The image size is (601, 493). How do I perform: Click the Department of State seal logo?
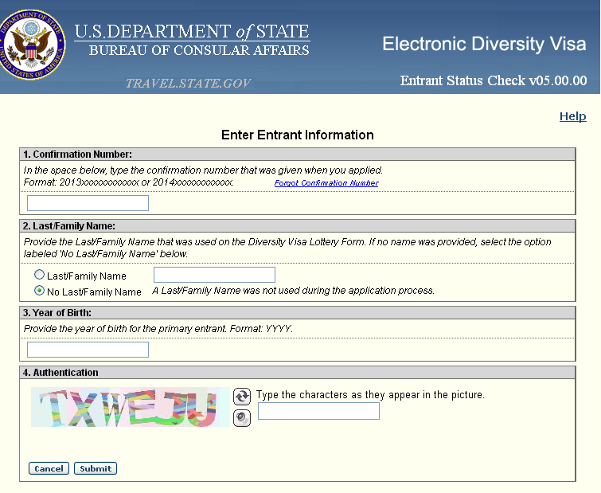pyautogui.click(x=31, y=45)
